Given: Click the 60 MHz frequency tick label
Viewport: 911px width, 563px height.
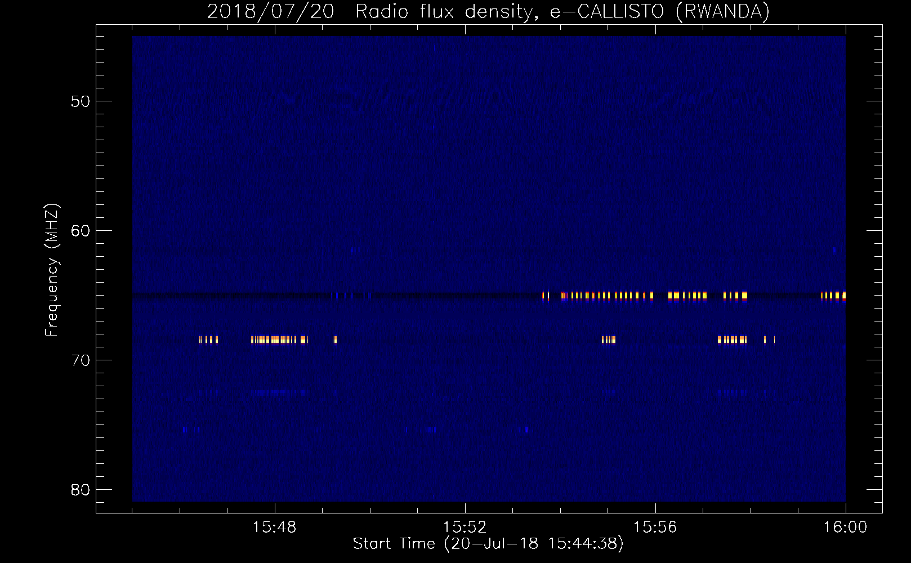Looking at the screenshot, I should (x=81, y=231).
